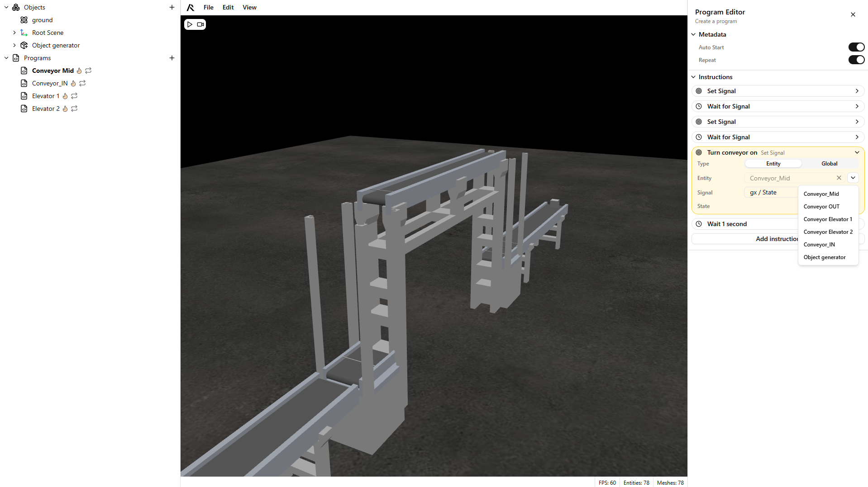Click the application logo in menu bar
The width and height of the screenshot is (868, 487).
191,7
